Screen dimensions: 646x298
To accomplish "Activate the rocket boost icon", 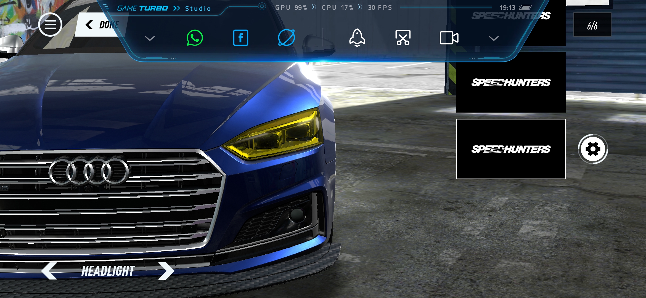I will pyautogui.click(x=357, y=38).
